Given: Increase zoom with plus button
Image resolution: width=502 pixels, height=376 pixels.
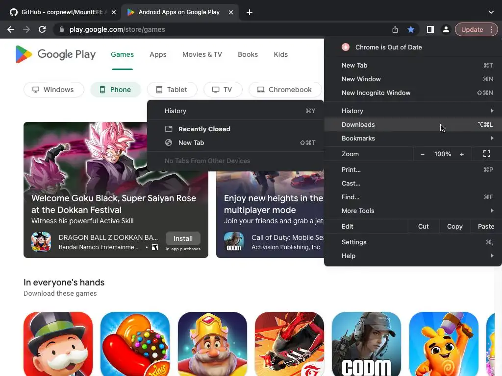Looking at the screenshot, I should coord(462,154).
